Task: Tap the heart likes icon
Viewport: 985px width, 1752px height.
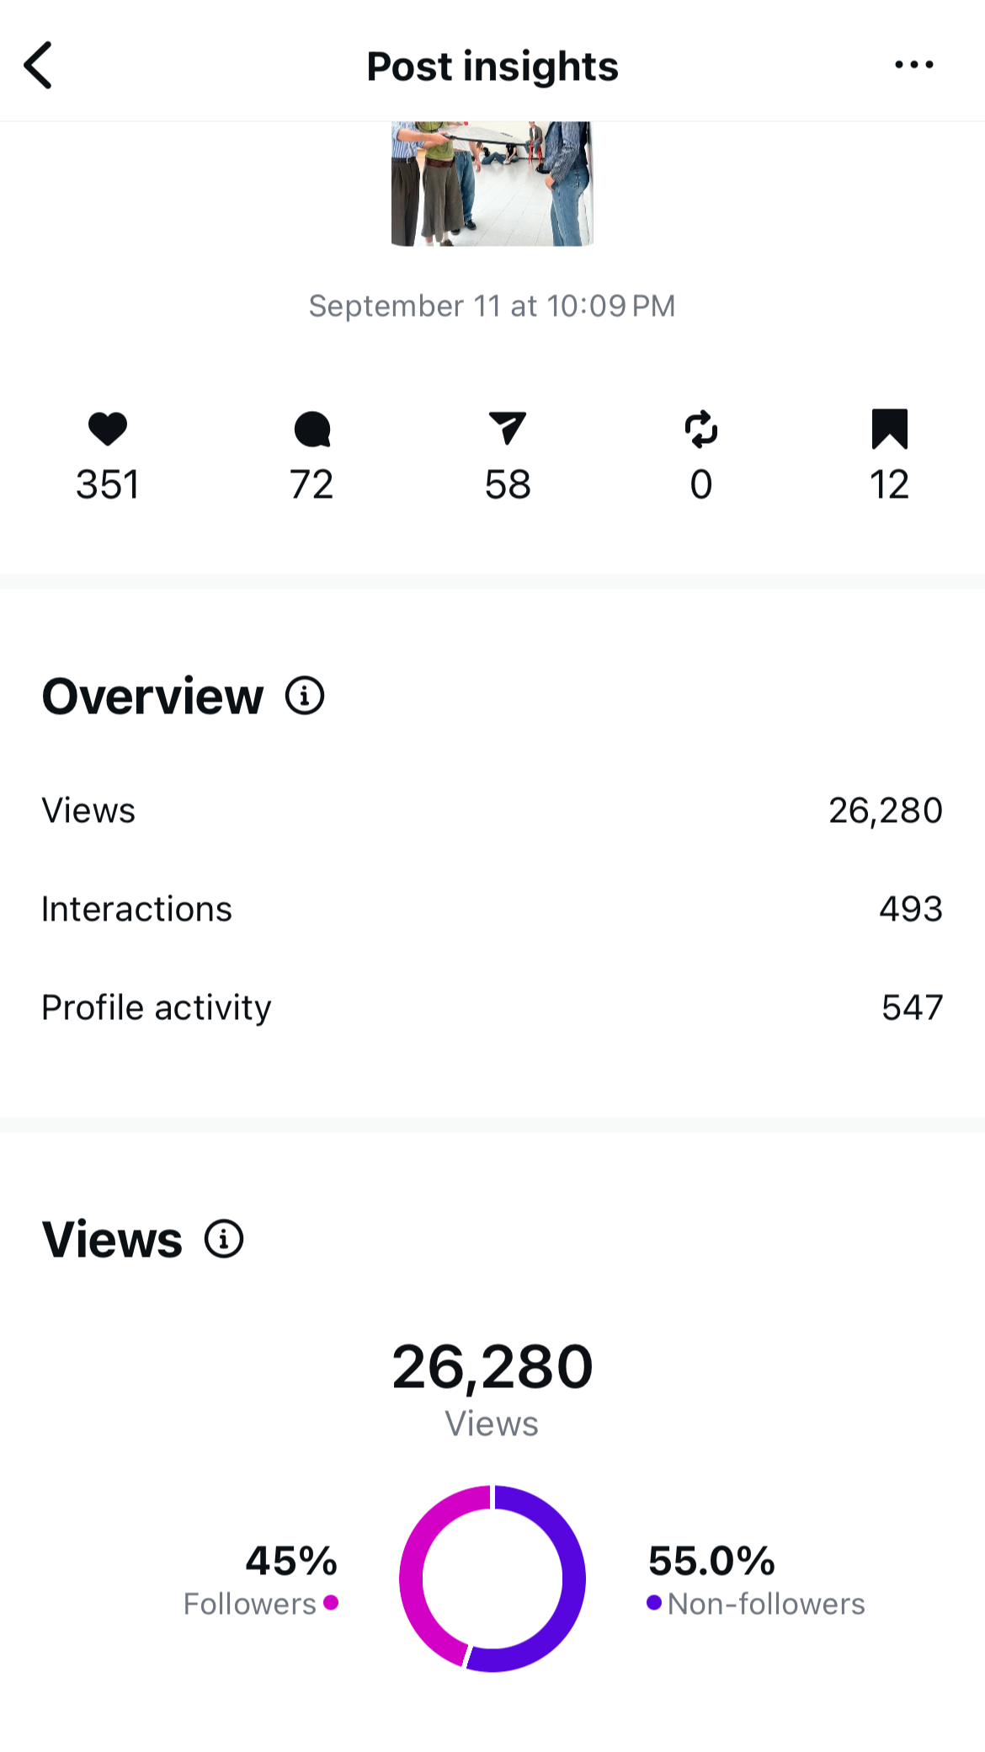Action: 108,429
